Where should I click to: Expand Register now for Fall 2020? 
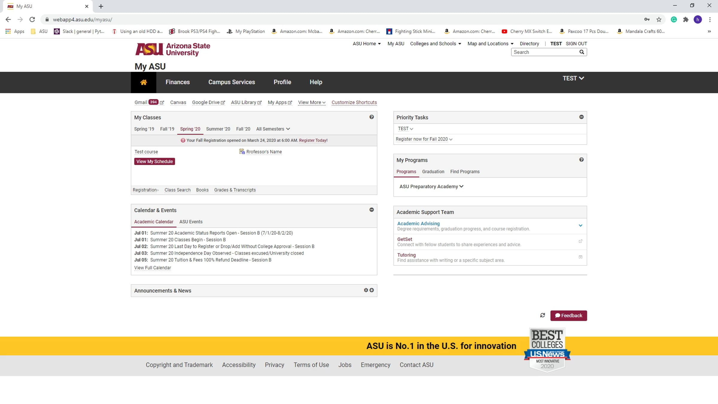click(x=424, y=139)
